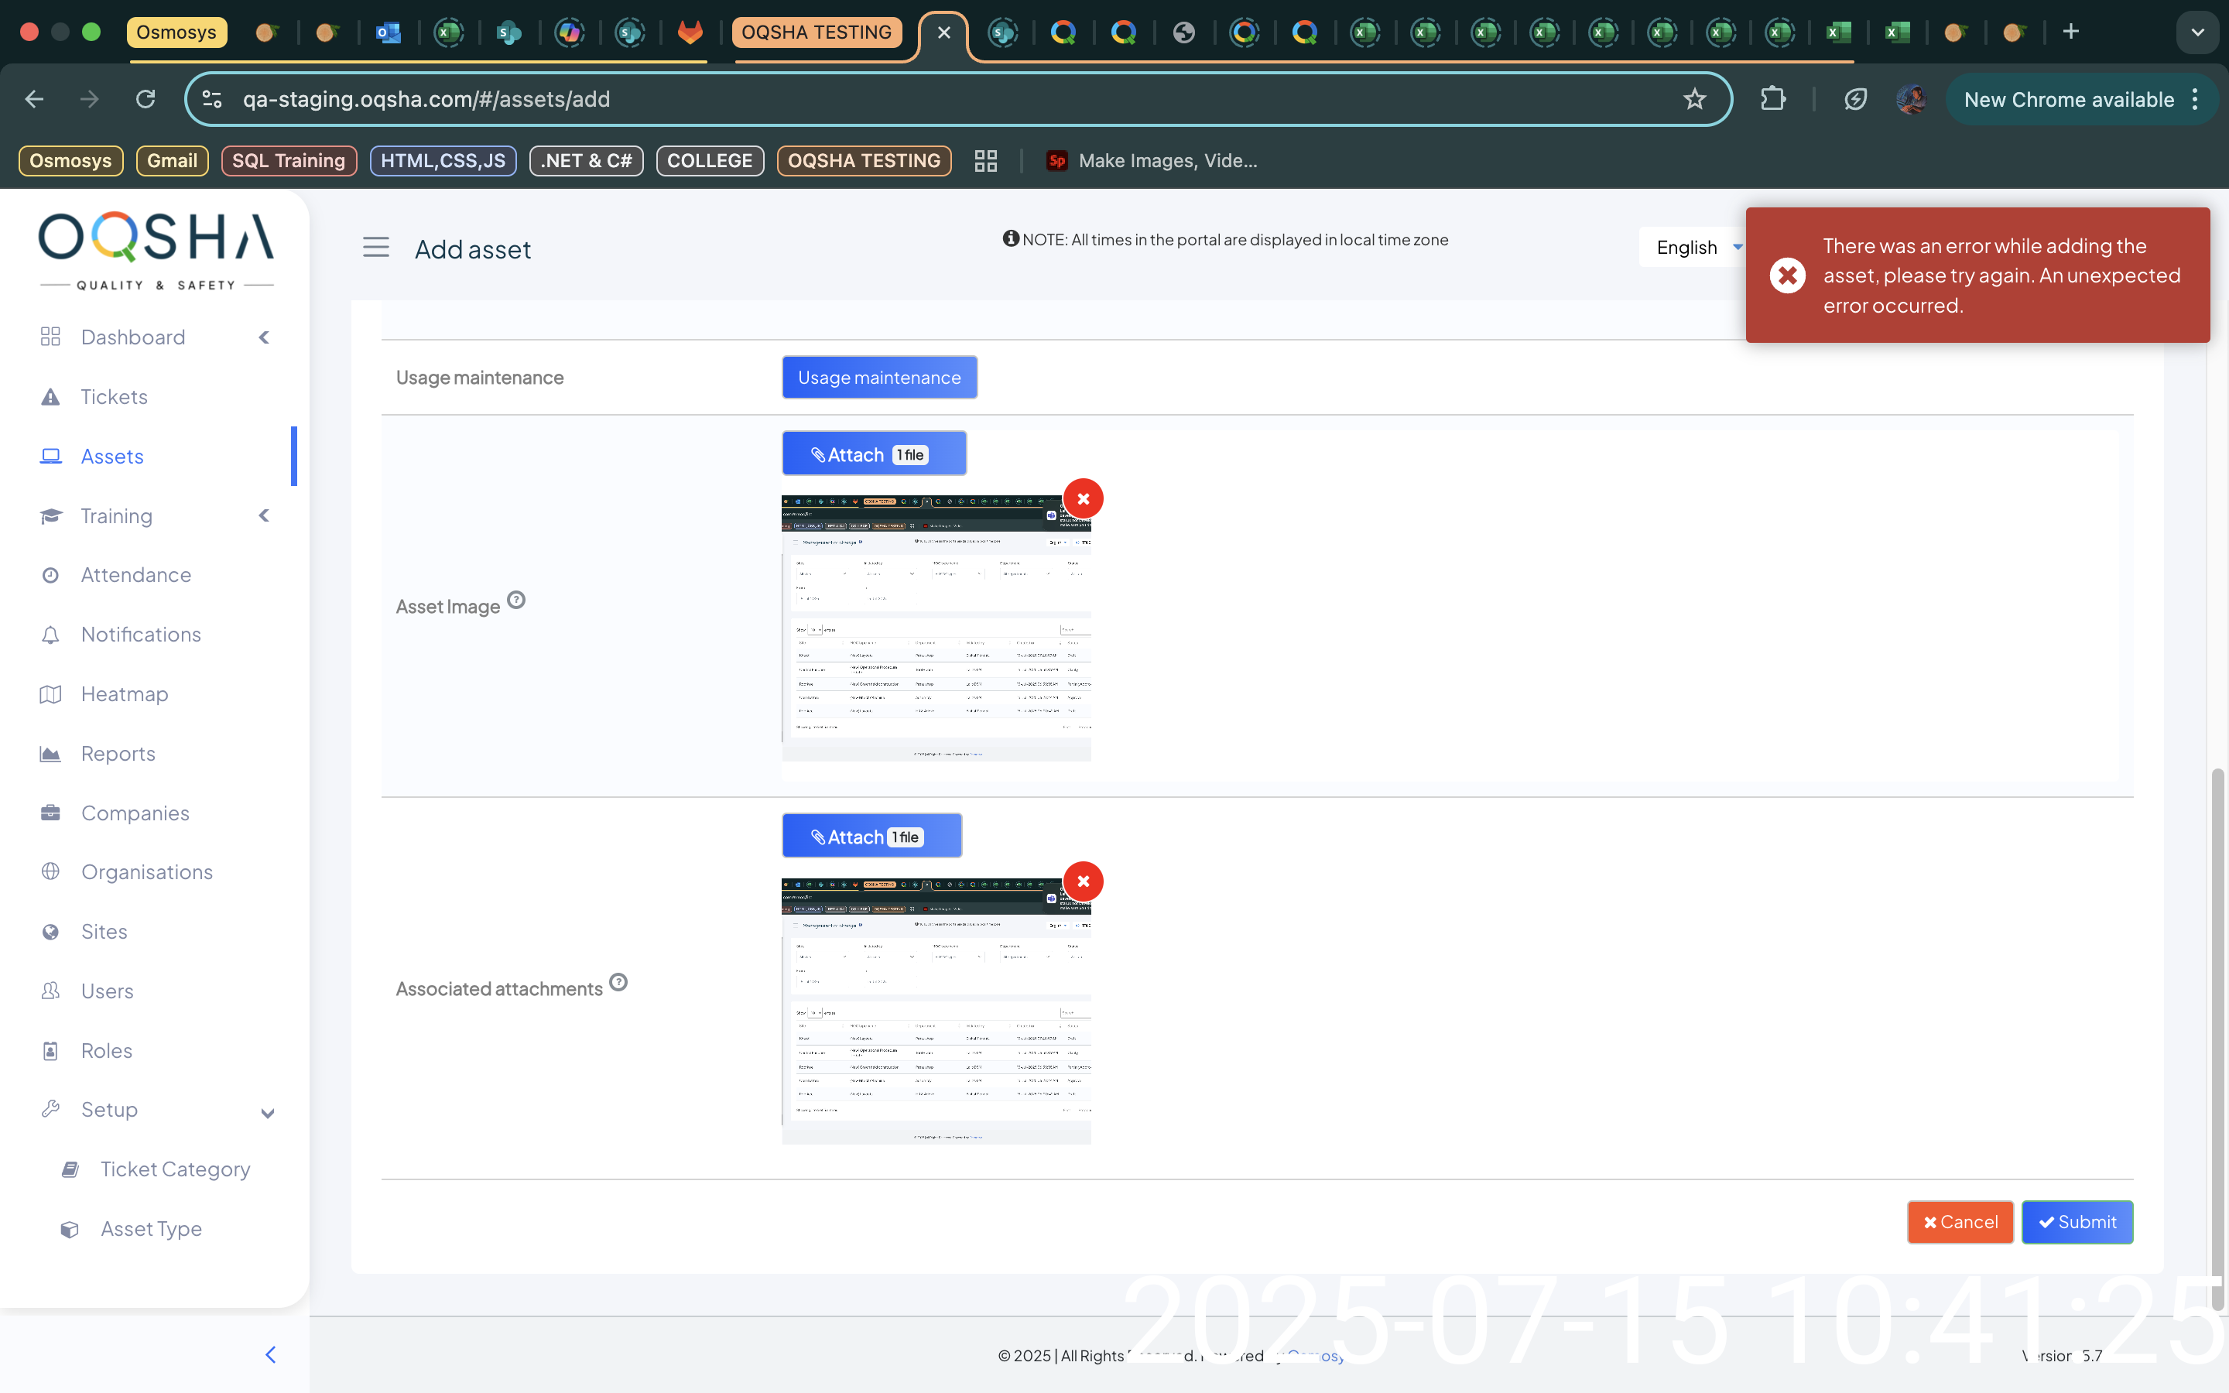
Task: Click the hamburger menu icon beside Add asset
Action: click(x=376, y=248)
